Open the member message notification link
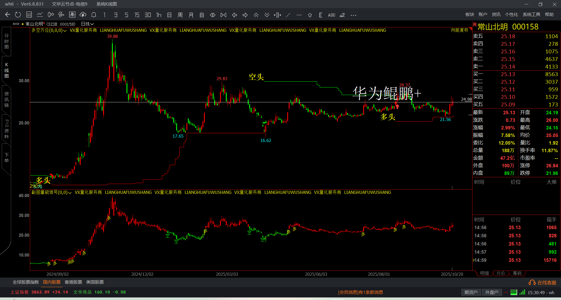561x300 pixels. tap(361, 292)
